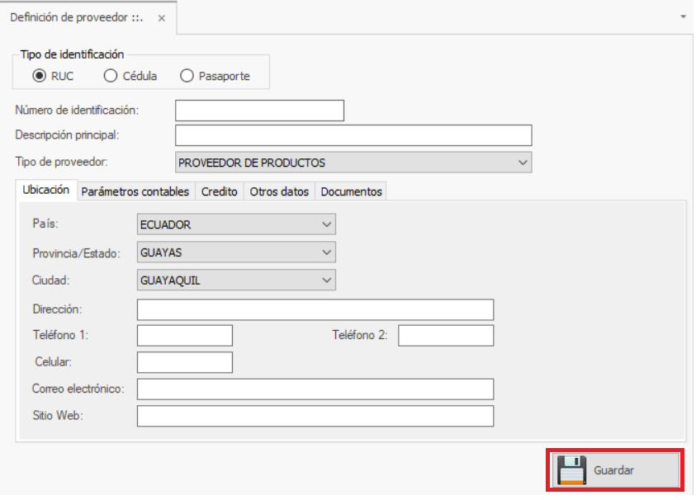This screenshot has height=500, width=696.
Task: Click the Correo electrónico input field
Action: click(x=315, y=389)
